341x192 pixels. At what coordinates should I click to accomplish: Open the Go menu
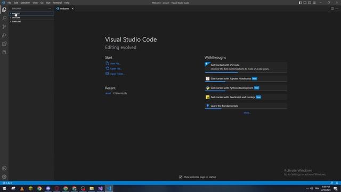(x=42, y=3)
